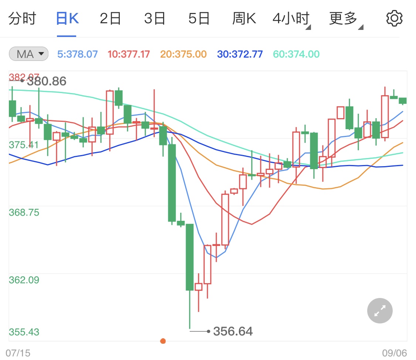Toggle the 周K weekly candlestick view
This screenshot has width=416, height=360.
pos(244,18)
